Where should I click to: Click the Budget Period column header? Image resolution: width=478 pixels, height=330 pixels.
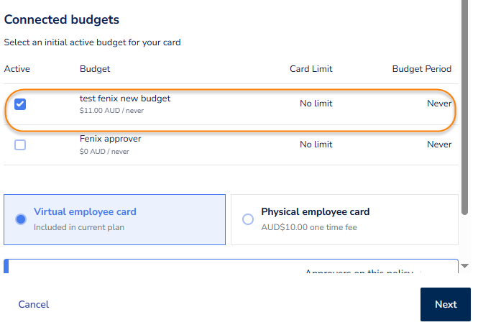(421, 69)
